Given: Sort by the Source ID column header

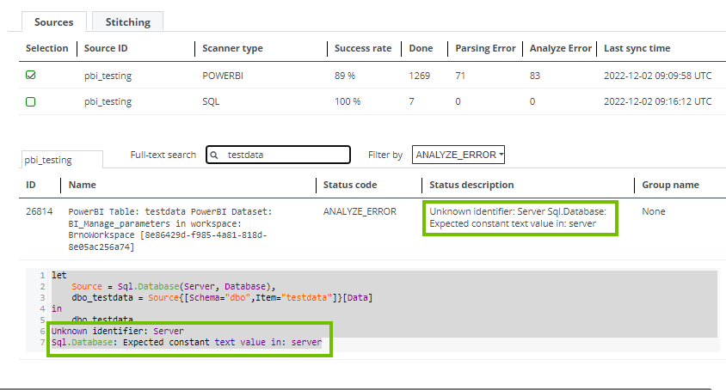Looking at the screenshot, I should [x=106, y=48].
